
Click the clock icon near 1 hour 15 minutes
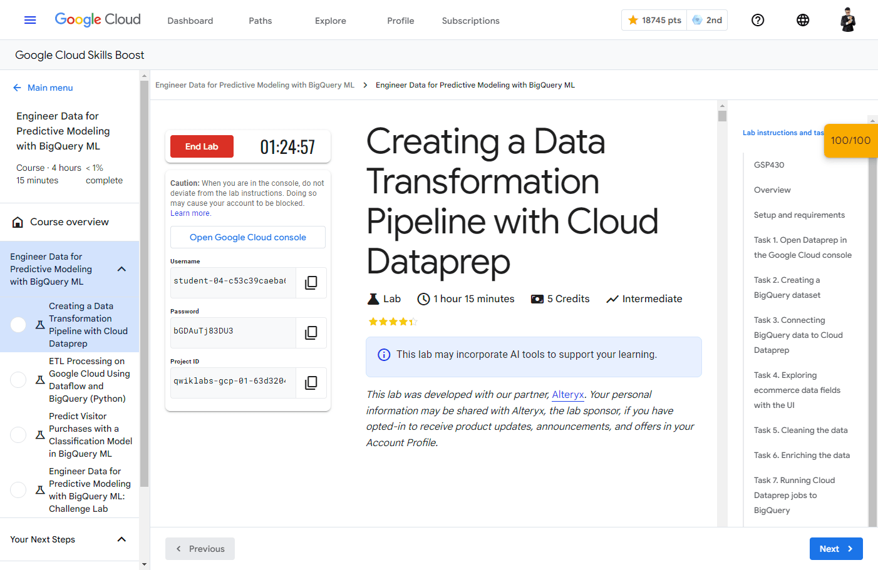(423, 299)
